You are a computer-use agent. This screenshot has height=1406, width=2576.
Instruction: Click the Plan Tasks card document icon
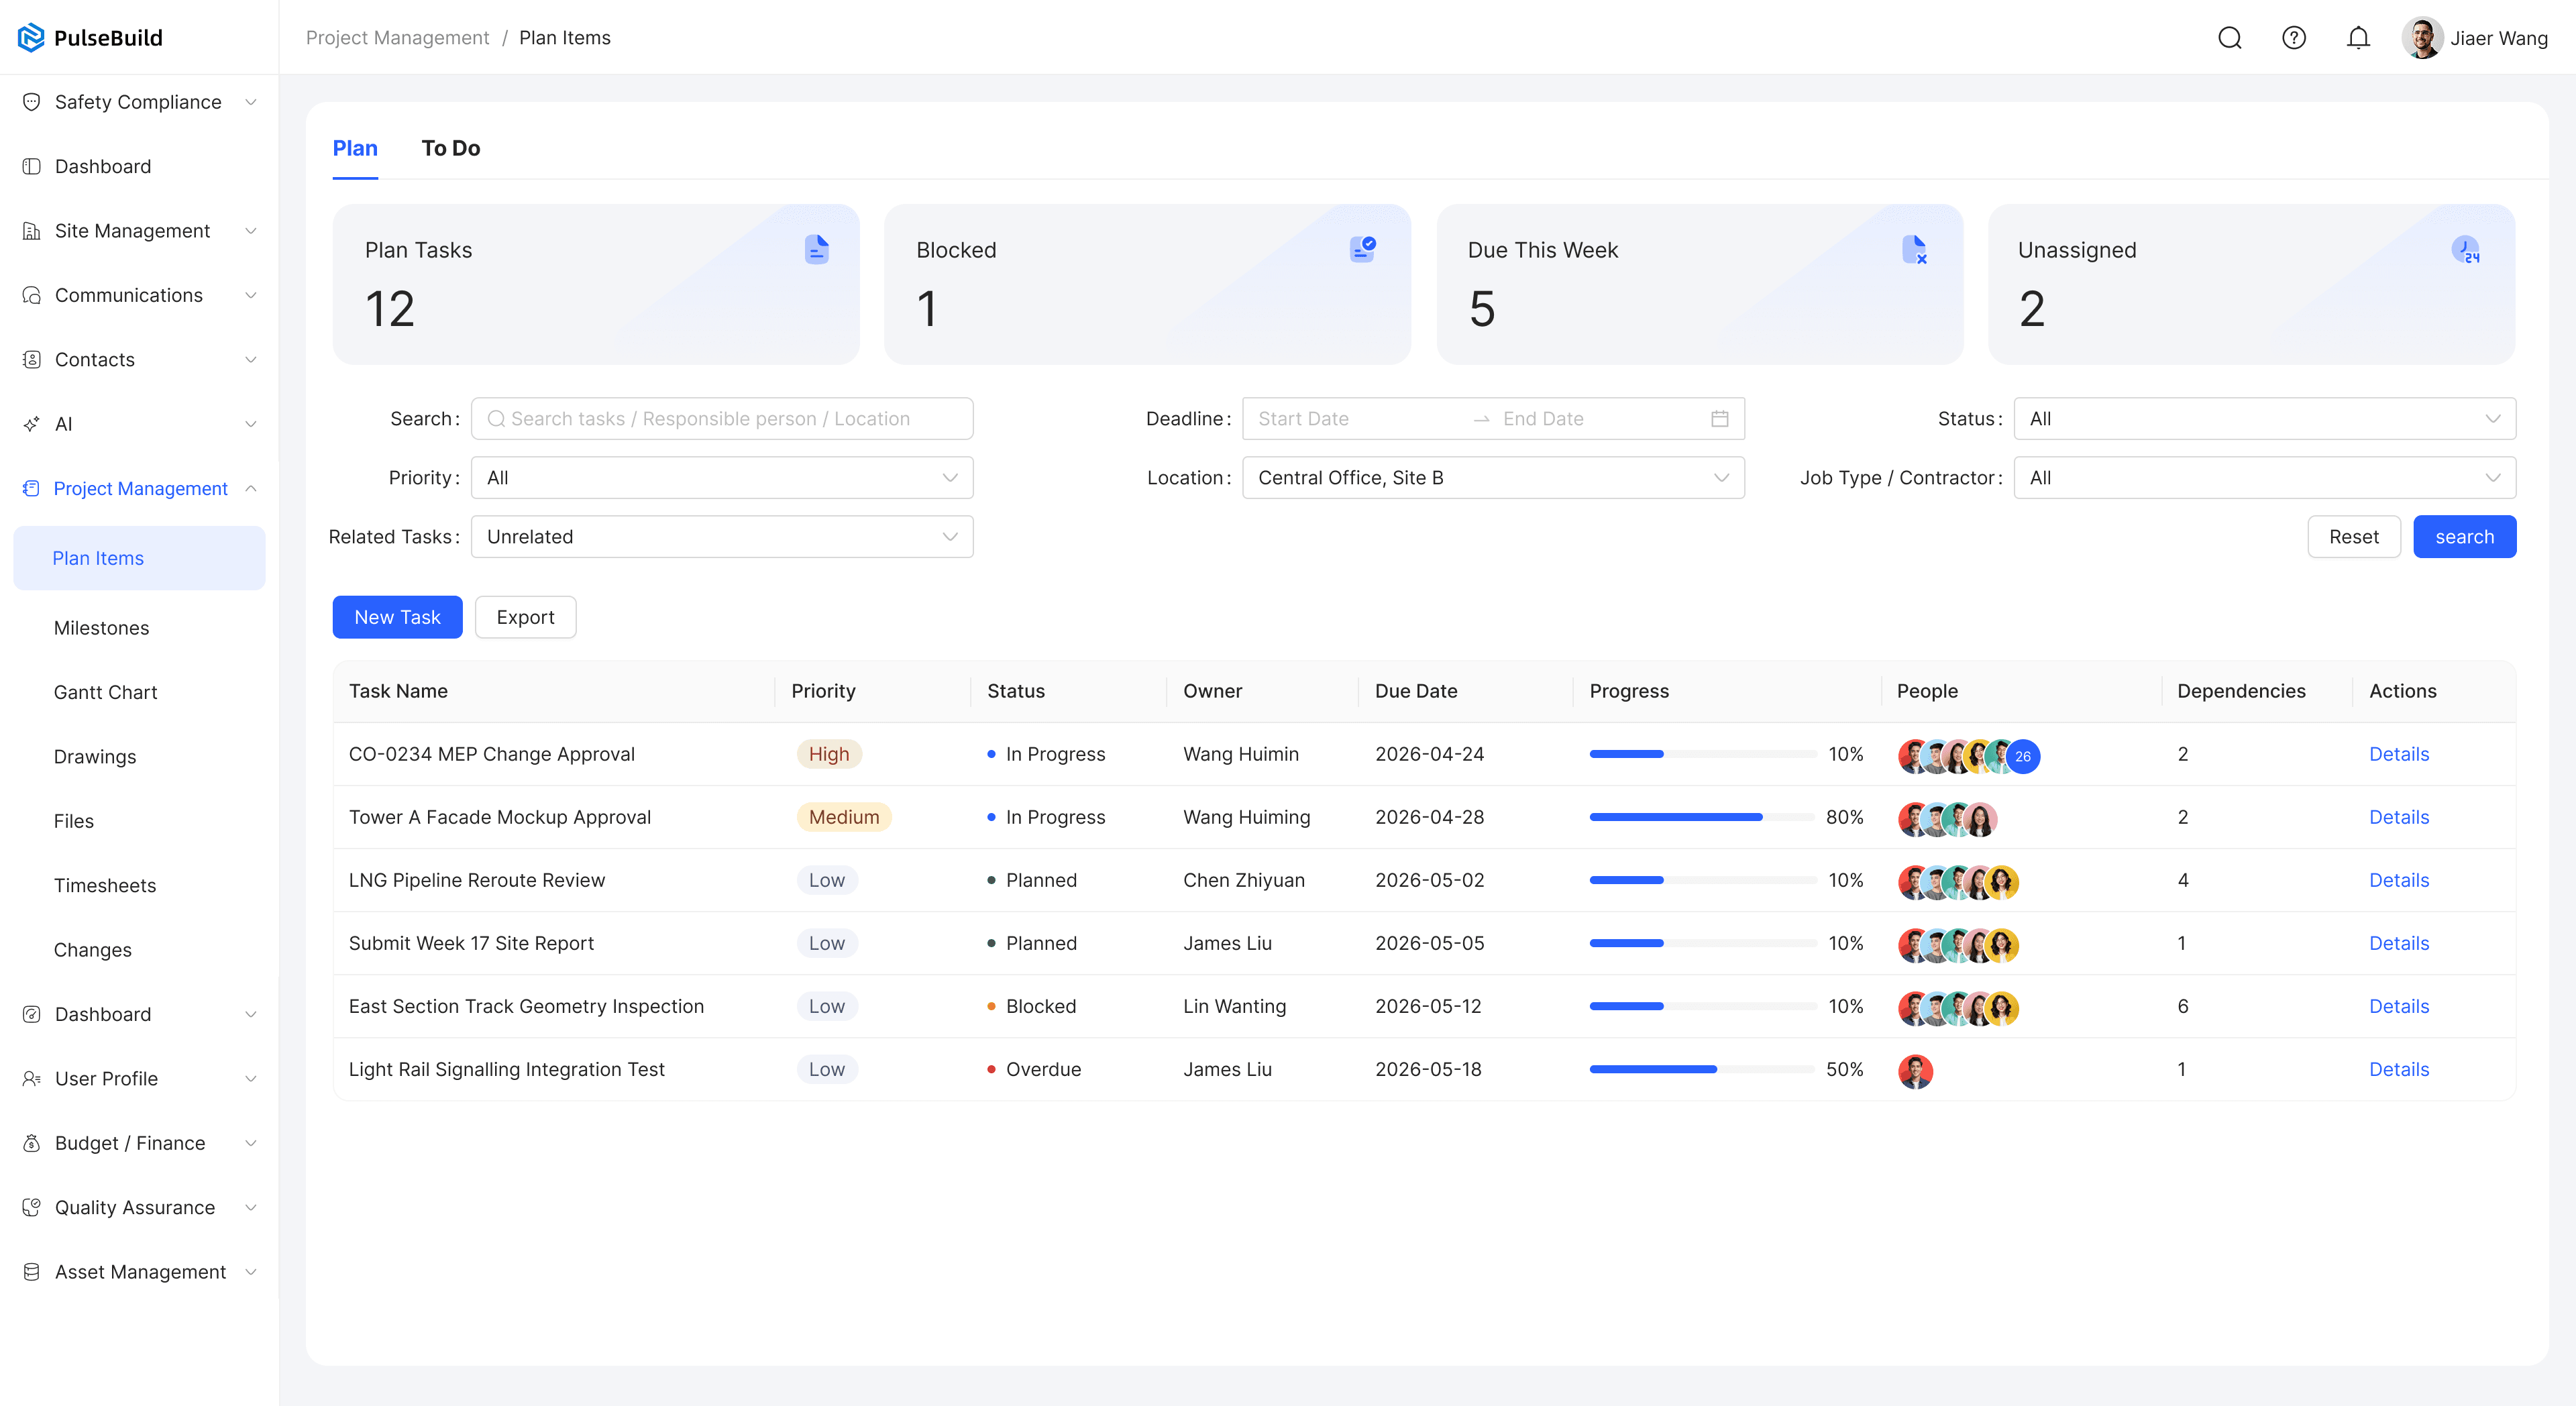[x=816, y=249]
